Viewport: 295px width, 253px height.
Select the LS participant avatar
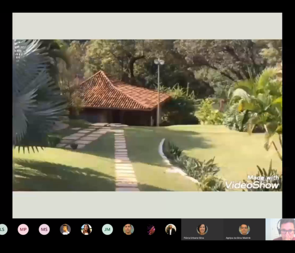(x=3, y=229)
